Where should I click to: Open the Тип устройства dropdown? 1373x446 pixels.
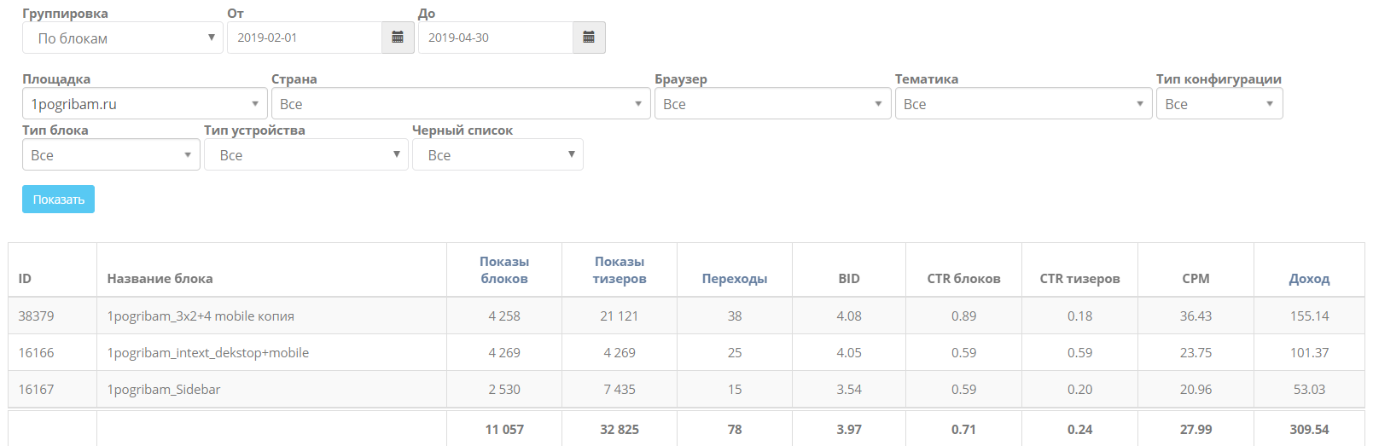(305, 155)
